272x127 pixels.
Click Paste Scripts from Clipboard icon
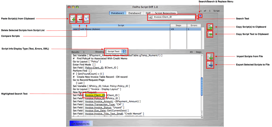[73, 19]
